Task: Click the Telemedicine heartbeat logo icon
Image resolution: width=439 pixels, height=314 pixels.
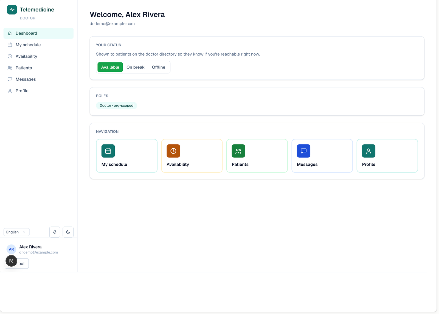Action: (x=12, y=10)
